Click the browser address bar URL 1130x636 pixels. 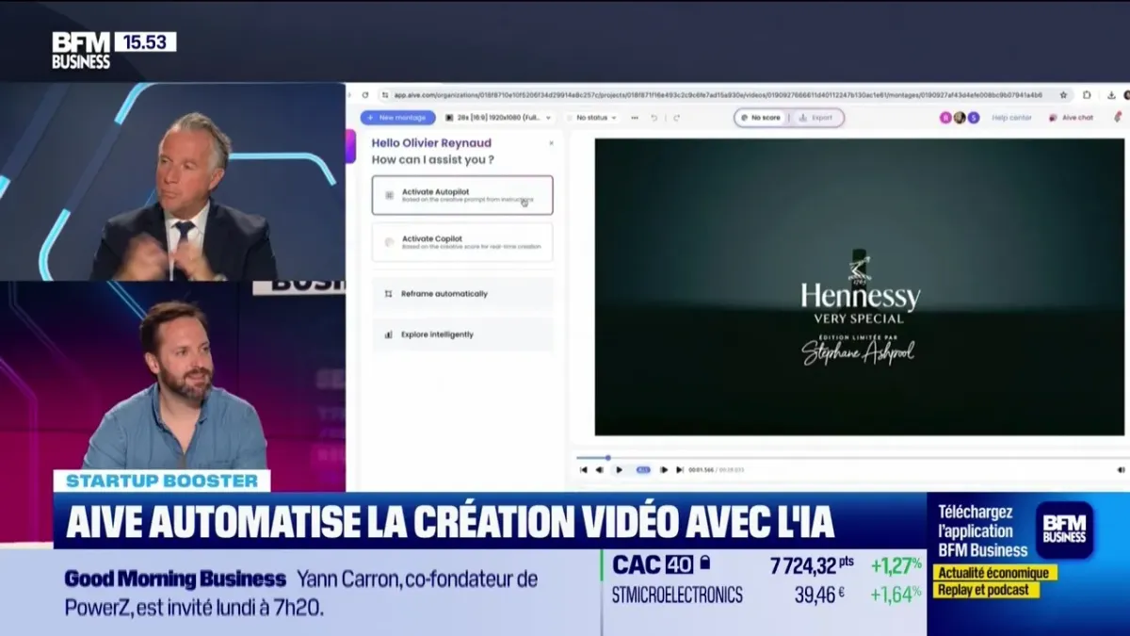[x=718, y=95]
